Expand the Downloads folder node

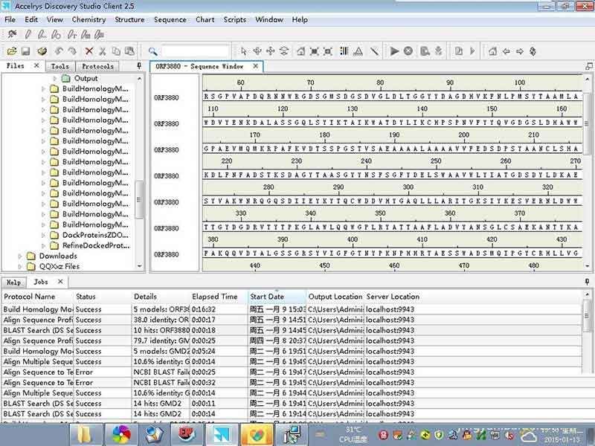click(20, 256)
